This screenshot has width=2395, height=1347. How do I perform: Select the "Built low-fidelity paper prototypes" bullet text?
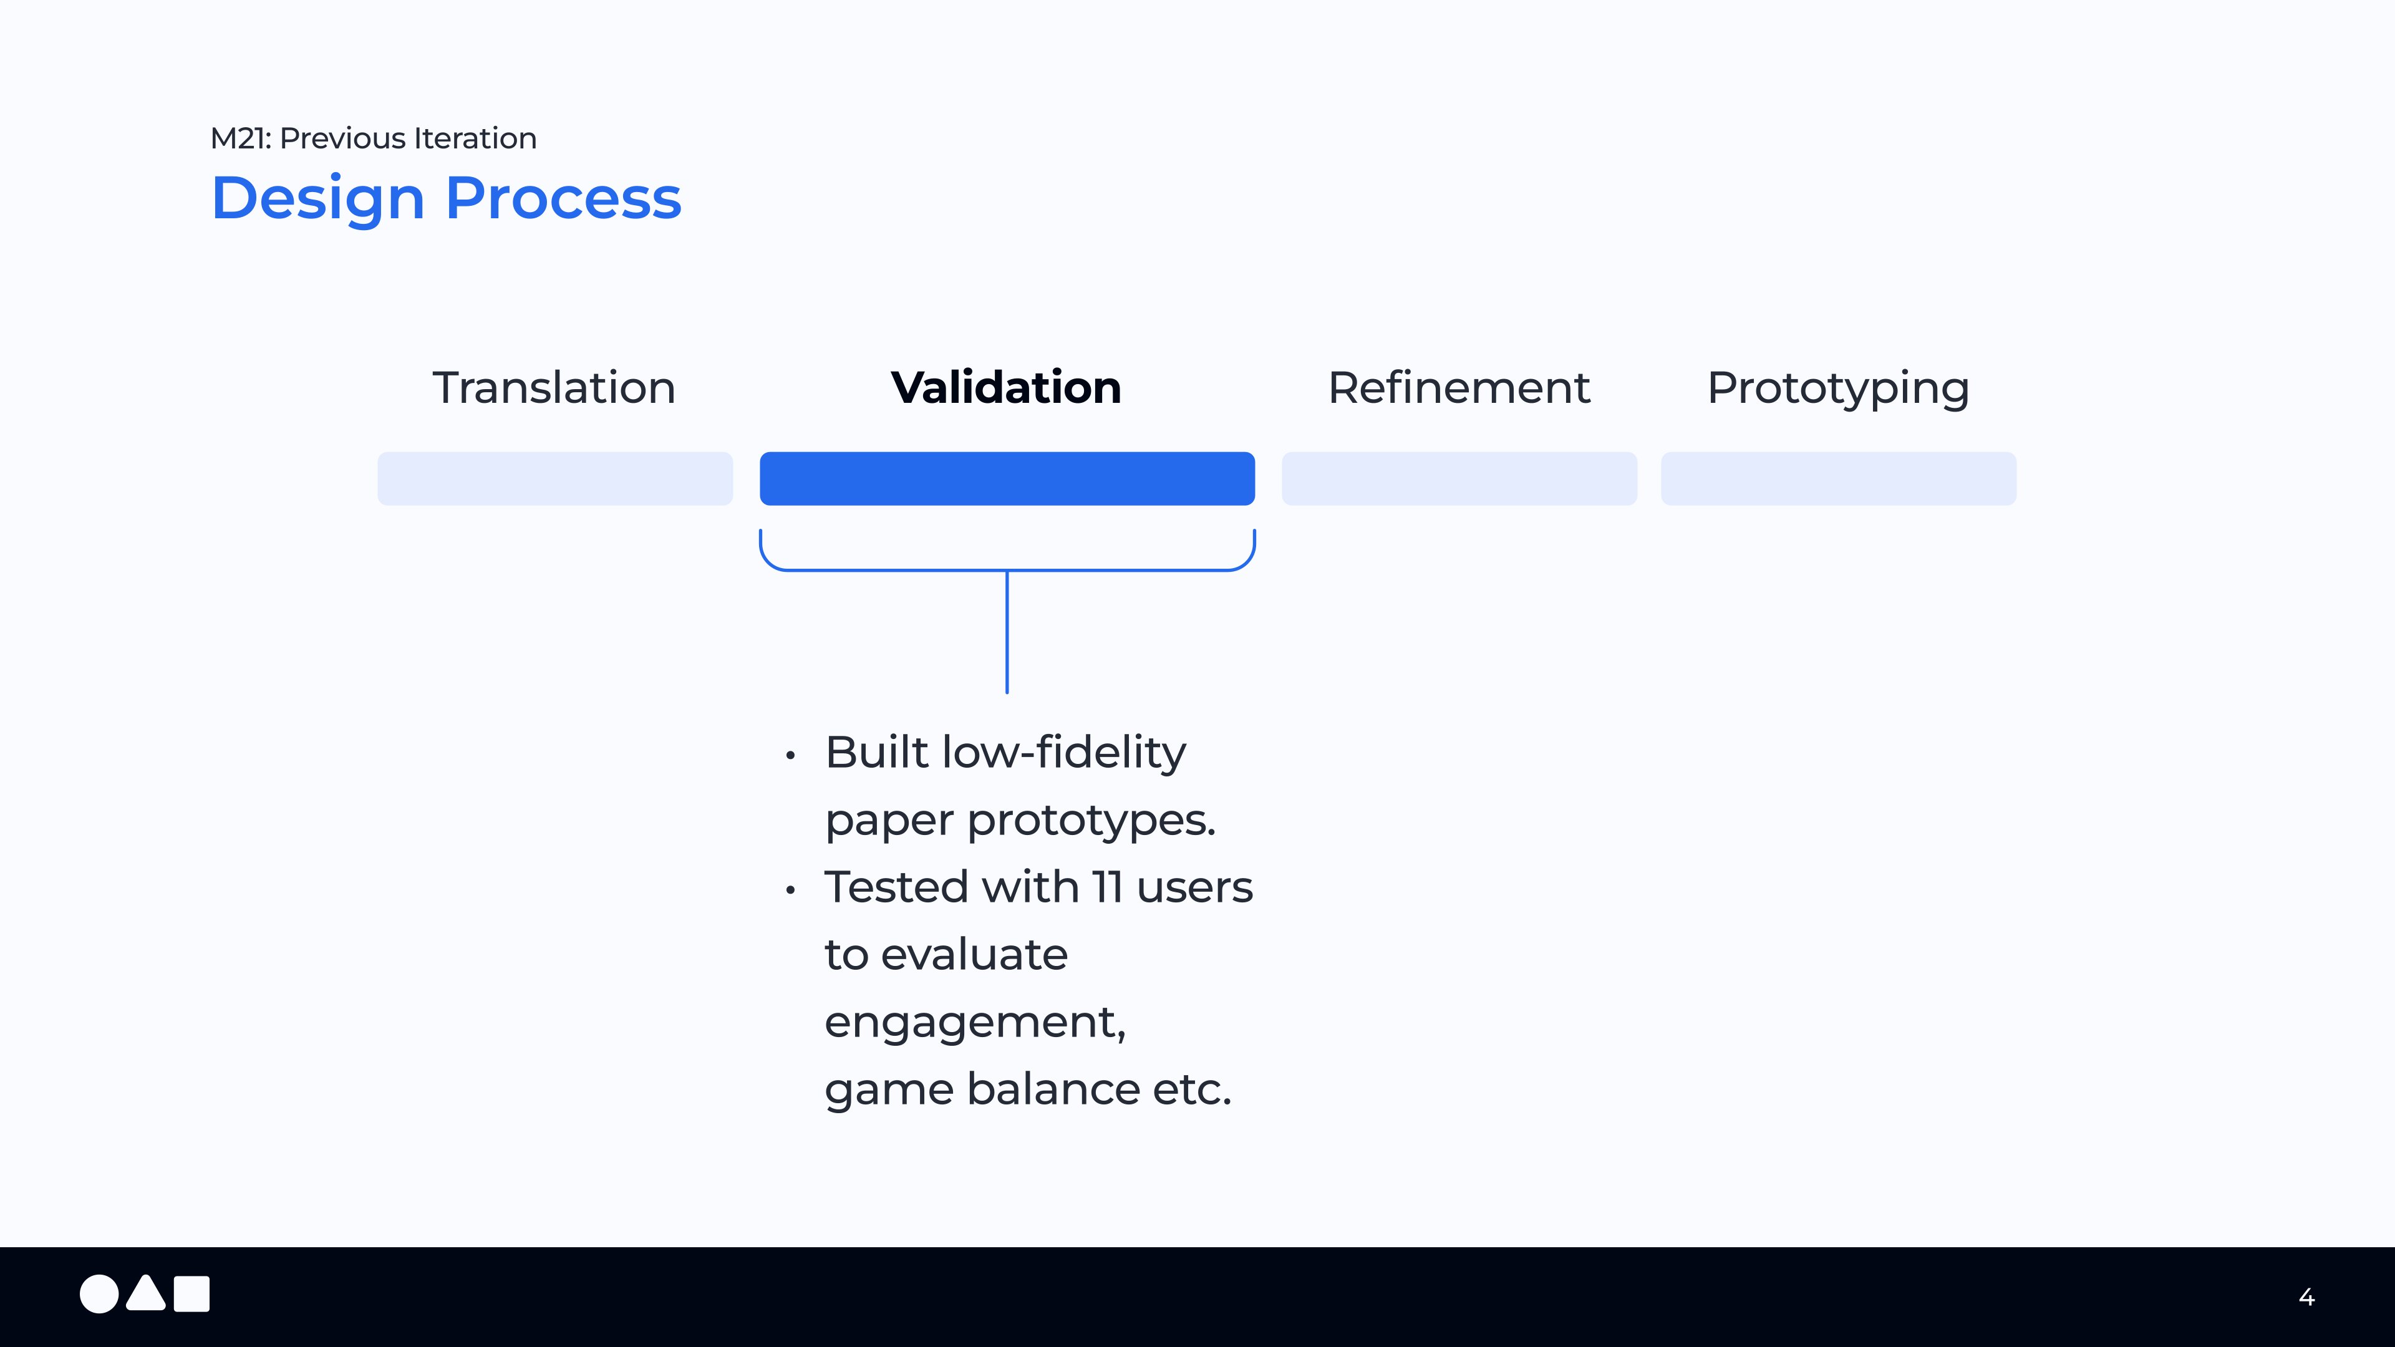(x=1019, y=786)
